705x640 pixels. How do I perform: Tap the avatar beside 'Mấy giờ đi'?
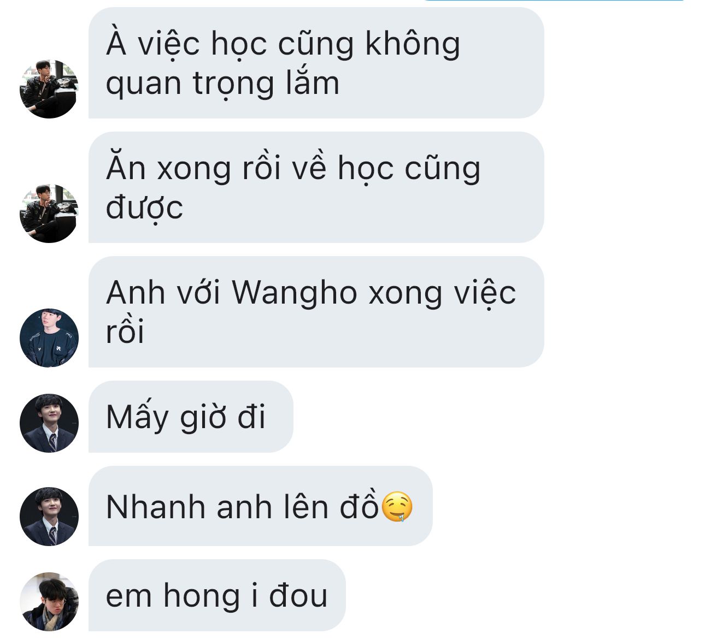click(49, 423)
